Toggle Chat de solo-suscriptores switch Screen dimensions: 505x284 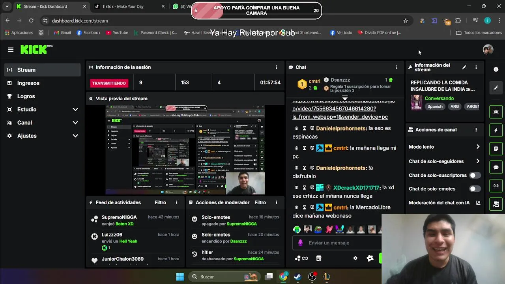[475, 176]
